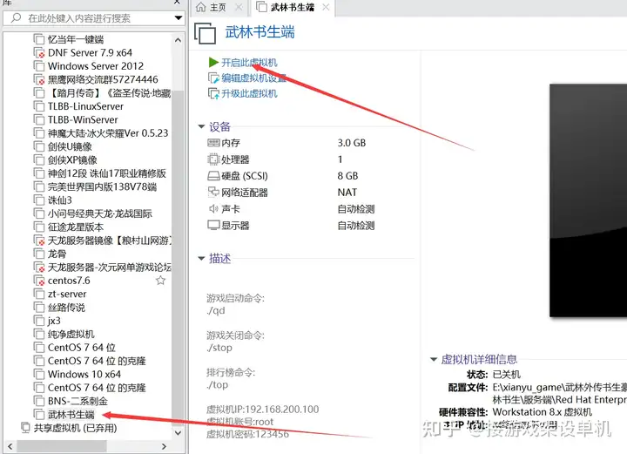This screenshot has height=454, width=627.
Task: Click the 编辑虚拟机设置 edit settings icon
Action: [213, 78]
